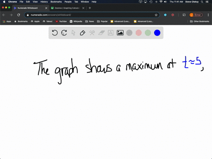Pick the pink pen color

coord(139,33)
